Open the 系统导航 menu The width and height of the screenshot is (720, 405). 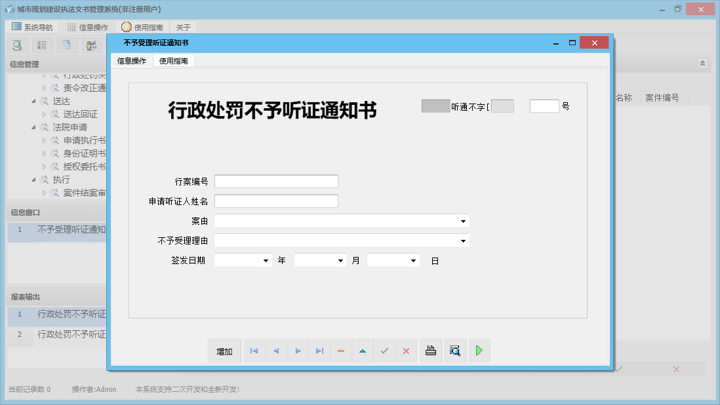click(x=31, y=27)
